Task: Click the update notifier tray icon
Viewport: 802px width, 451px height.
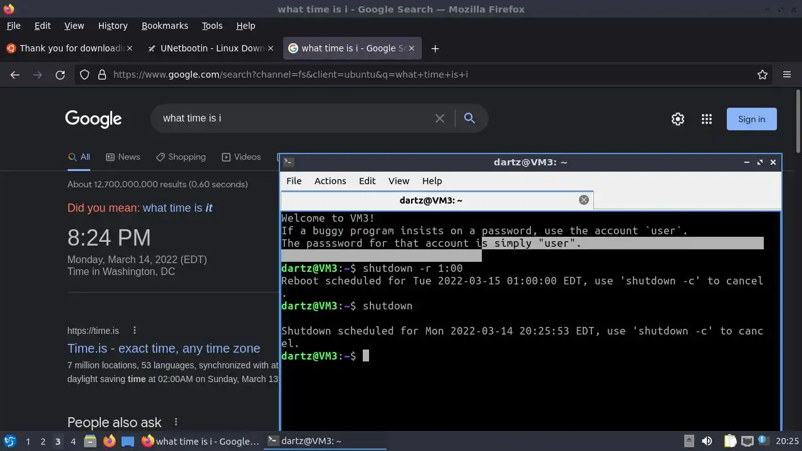Action: coord(764,441)
